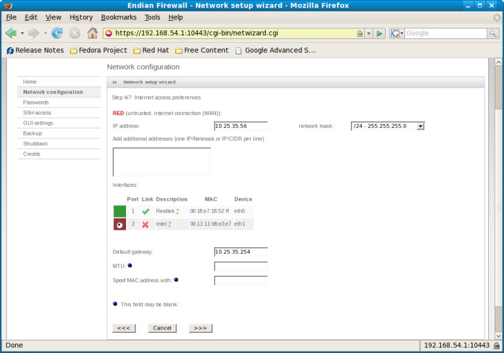Click the Spoof MAC address input field
Image resolution: width=504 pixels, height=353 pixels.
point(241,280)
